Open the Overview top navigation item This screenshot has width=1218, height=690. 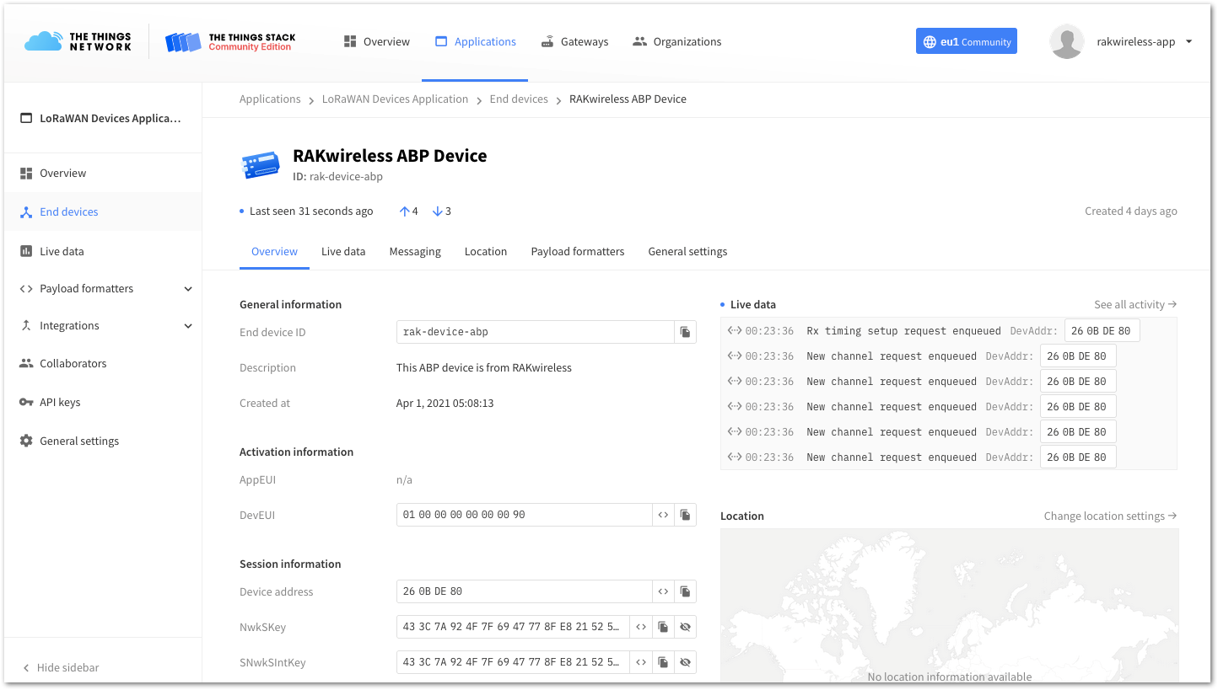[x=376, y=41]
